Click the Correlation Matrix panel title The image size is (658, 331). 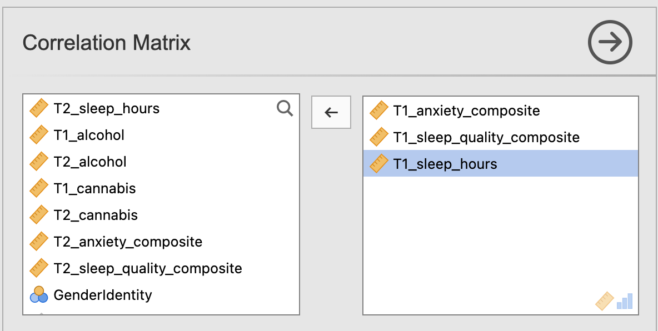click(107, 43)
